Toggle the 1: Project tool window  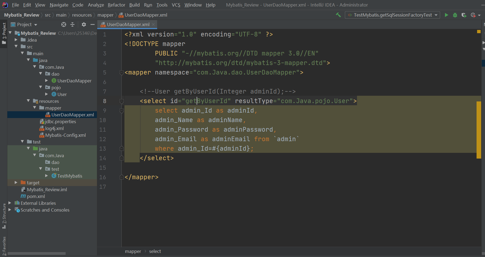tap(4, 33)
